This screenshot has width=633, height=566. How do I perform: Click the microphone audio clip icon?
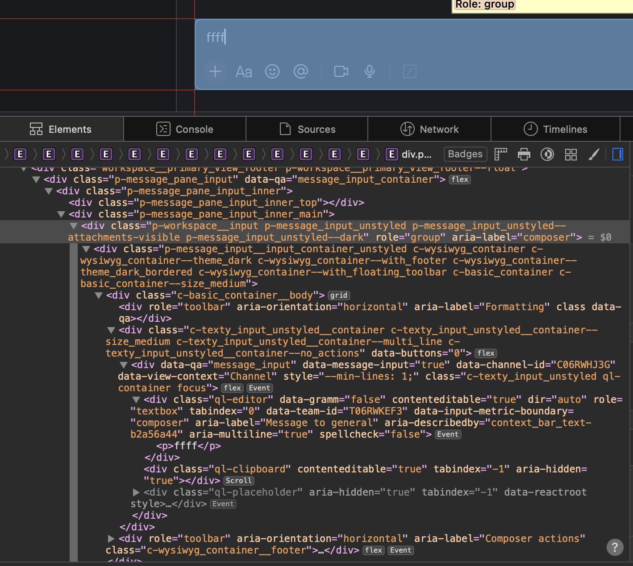[370, 71]
